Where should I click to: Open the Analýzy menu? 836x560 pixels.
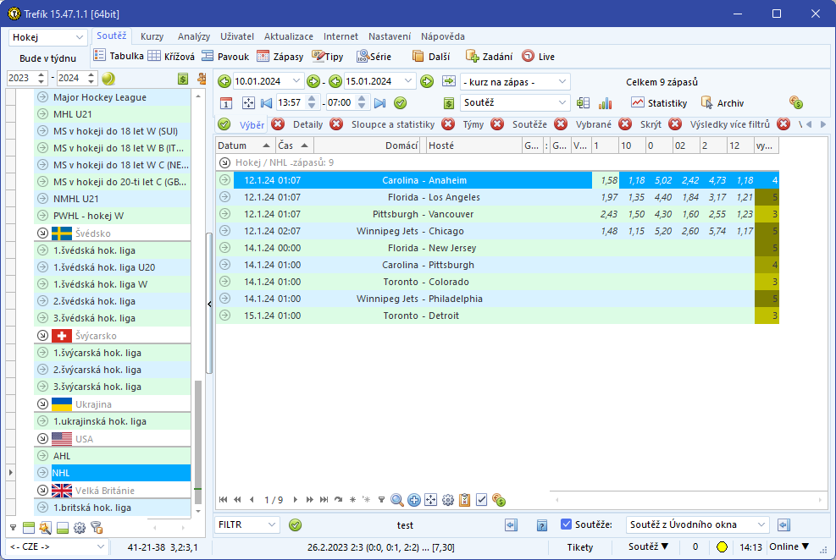(194, 36)
